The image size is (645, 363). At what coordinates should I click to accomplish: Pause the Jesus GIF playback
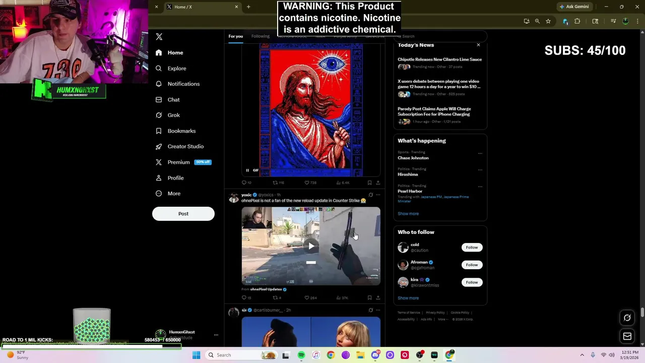click(x=247, y=170)
